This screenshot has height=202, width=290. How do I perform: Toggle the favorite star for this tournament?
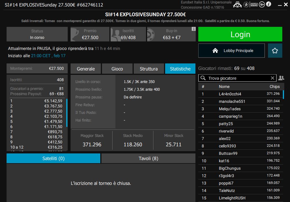pos(275,50)
